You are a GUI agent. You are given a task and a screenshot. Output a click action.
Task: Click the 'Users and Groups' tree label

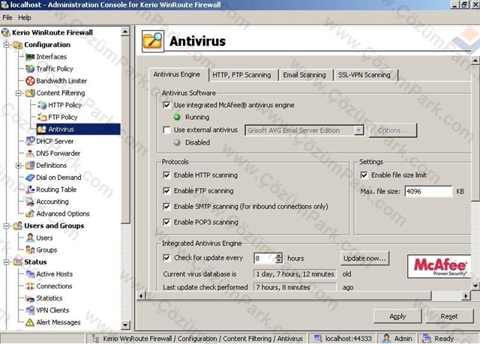point(54,226)
